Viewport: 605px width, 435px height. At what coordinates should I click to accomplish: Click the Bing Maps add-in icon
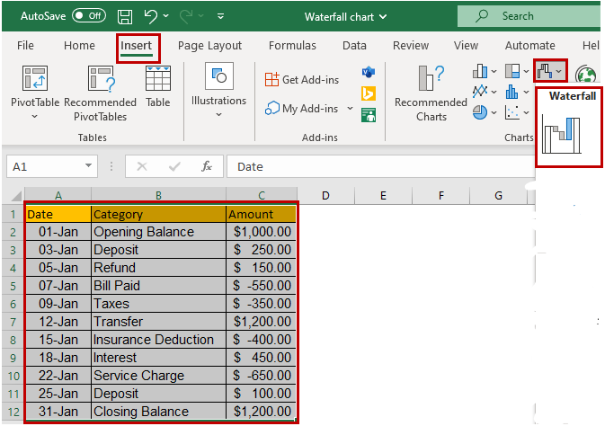[x=369, y=93]
